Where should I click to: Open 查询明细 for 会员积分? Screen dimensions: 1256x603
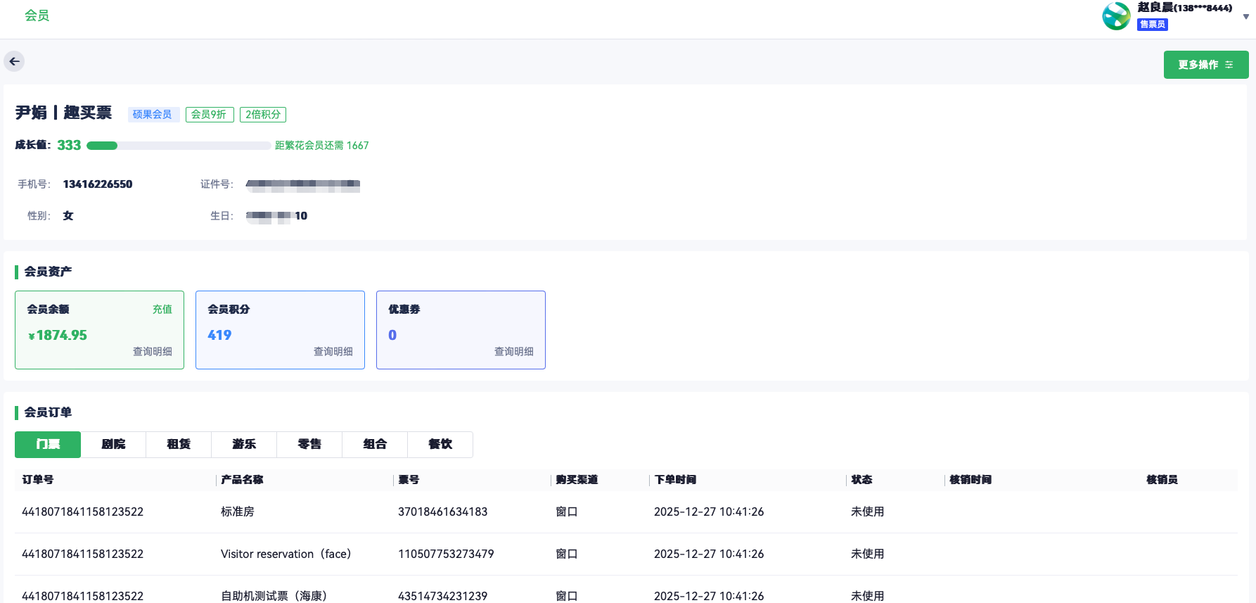point(333,351)
